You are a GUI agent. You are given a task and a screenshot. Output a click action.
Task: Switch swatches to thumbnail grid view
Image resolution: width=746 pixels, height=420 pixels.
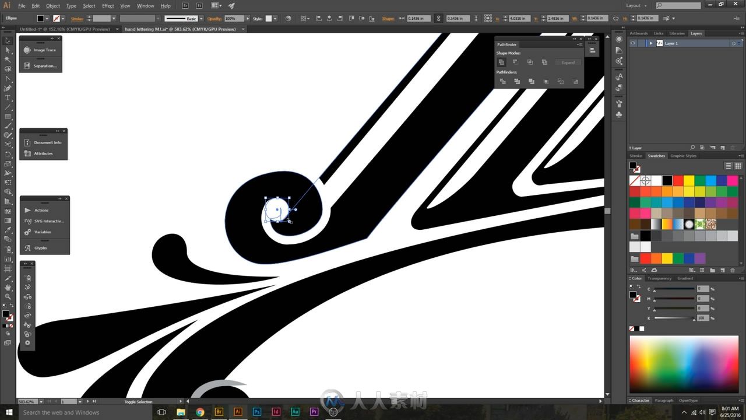pyautogui.click(x=738, y=166)
